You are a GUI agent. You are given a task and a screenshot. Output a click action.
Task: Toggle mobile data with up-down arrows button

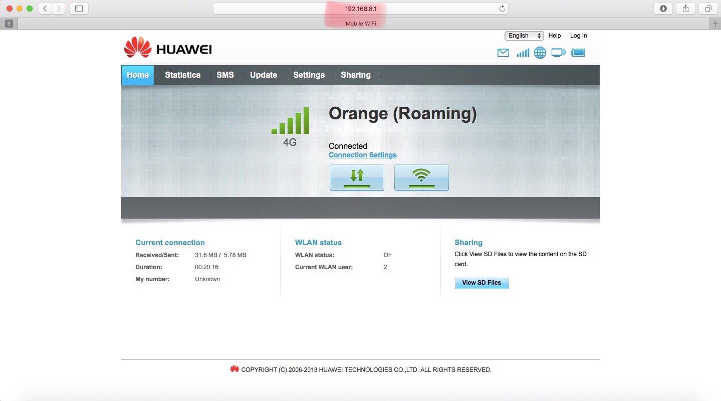click(357, 177)
